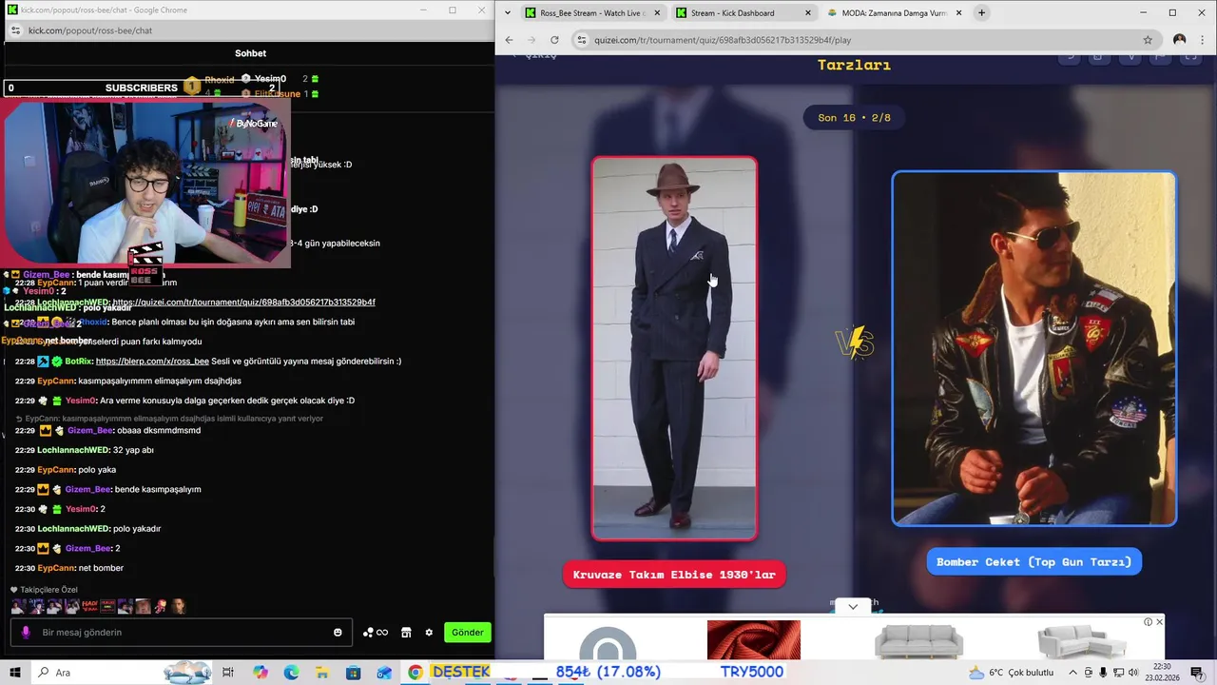
Task: Click the Iron Man emote in emote row
Action: (160, 606)
